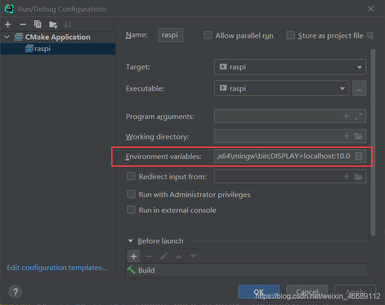Remove the selected Before launch task
This screenshot has height=305, width=385.
(149, 256)
